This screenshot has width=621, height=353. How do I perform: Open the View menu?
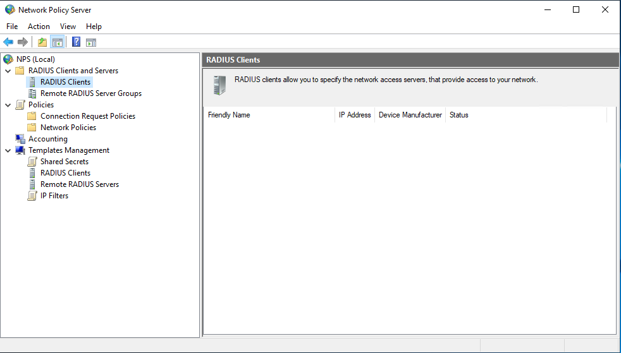point(68,27)
